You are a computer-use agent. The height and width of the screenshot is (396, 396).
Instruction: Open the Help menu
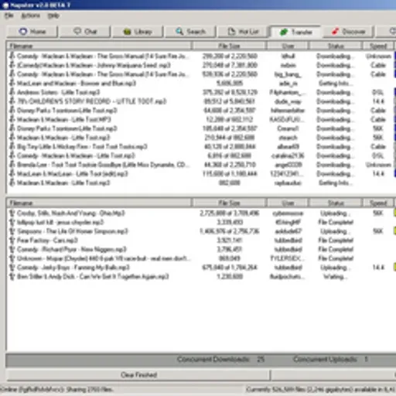[53, 15]
